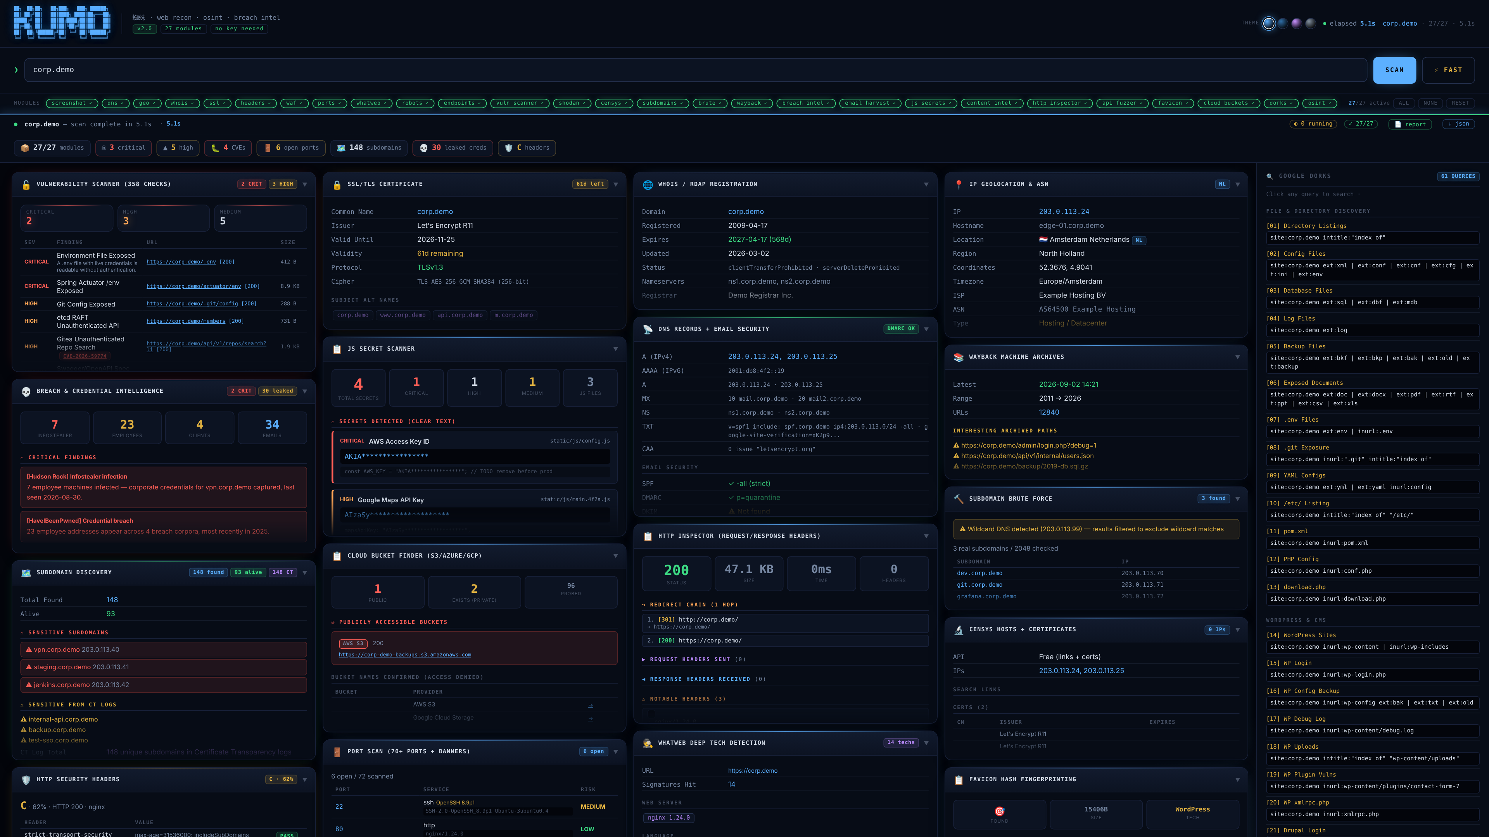
Task: Click the satellite icon beside DNS Records + Email Security
Action: (648, 329)
